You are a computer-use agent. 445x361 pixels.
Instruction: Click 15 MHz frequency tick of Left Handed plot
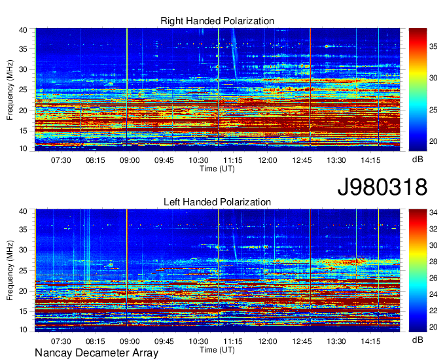click(x=23, y=311)
